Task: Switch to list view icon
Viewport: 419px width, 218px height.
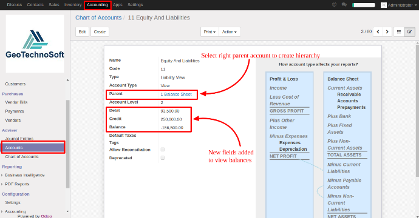Action: click(x=399, y=31)
